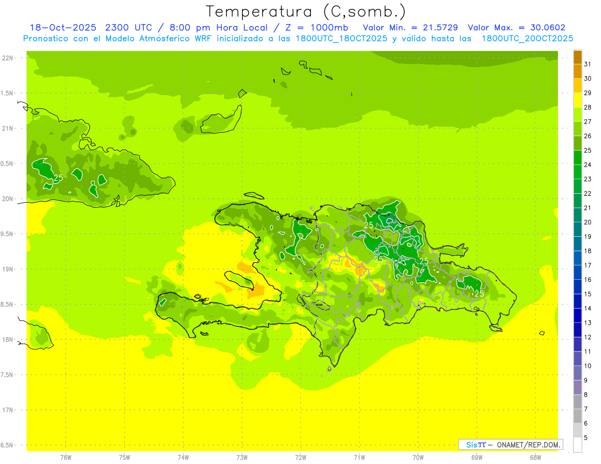Click the 5 value on the color scale
The width and height of the screenshot is (601, 464).
(x=587, y=438)
